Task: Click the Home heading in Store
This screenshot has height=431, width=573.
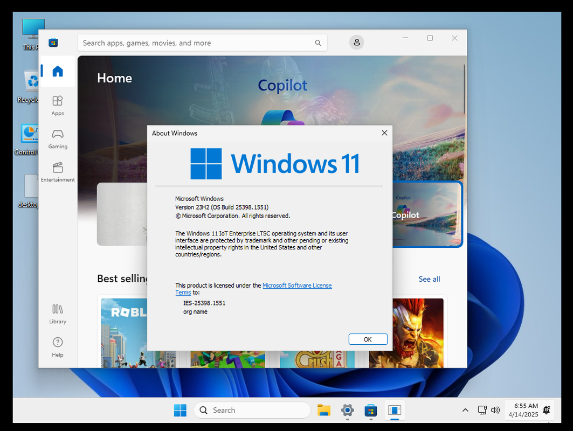Action: (x=114, y=78)
